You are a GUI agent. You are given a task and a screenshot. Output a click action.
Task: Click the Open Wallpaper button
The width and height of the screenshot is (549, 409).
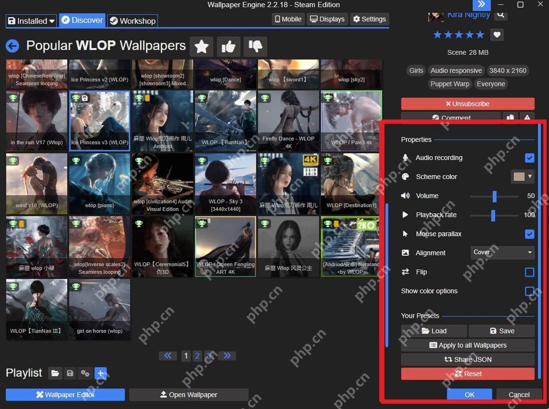[189, 394]
